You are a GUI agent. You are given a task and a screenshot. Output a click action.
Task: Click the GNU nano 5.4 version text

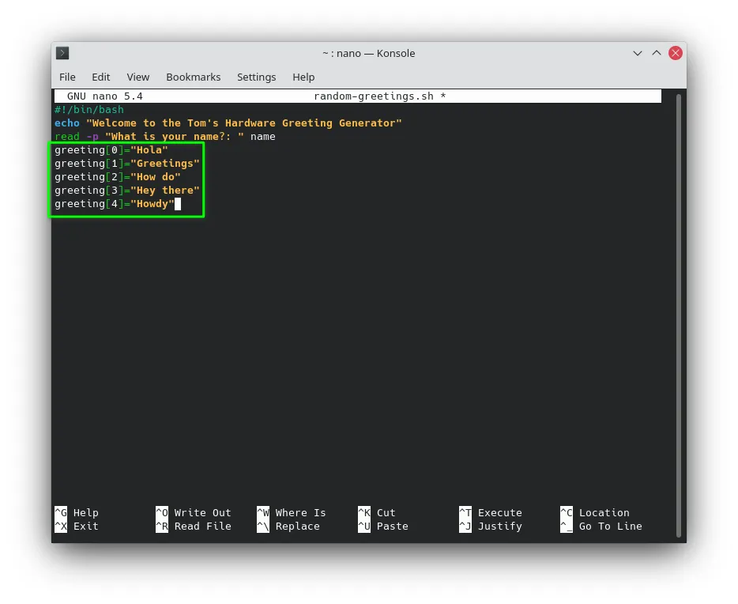(x=105, y=96)
